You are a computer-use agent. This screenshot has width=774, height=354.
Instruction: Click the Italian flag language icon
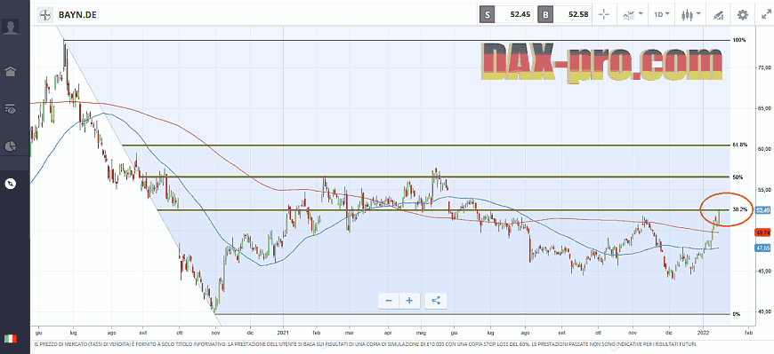tap(10, 338)
